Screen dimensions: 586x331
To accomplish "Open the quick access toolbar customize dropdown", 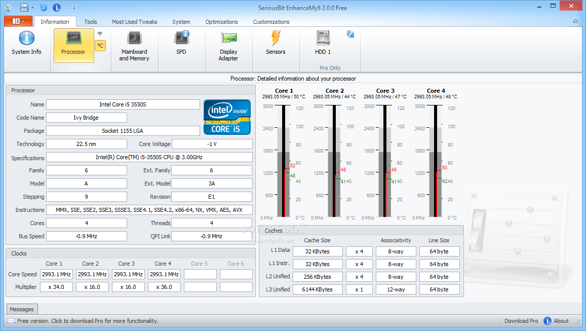I will click(74, 8).
